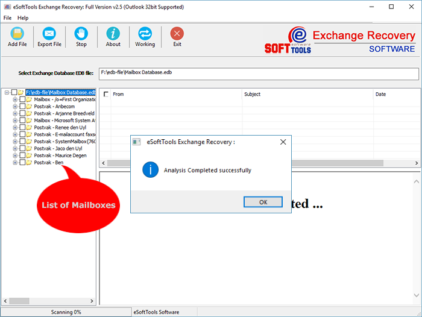Open the About info icon
This screenshot has width=422, height=317.
[113, 34]
